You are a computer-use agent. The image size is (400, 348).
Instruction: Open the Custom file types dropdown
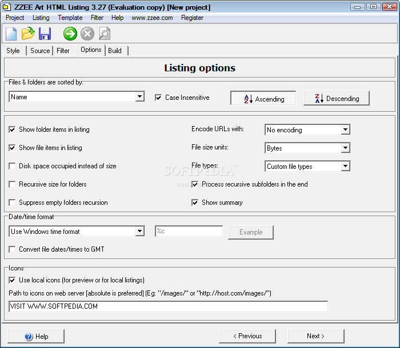[x=345, y=166]
